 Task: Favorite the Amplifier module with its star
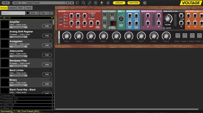pyautogui.click(x=50, y=21)
